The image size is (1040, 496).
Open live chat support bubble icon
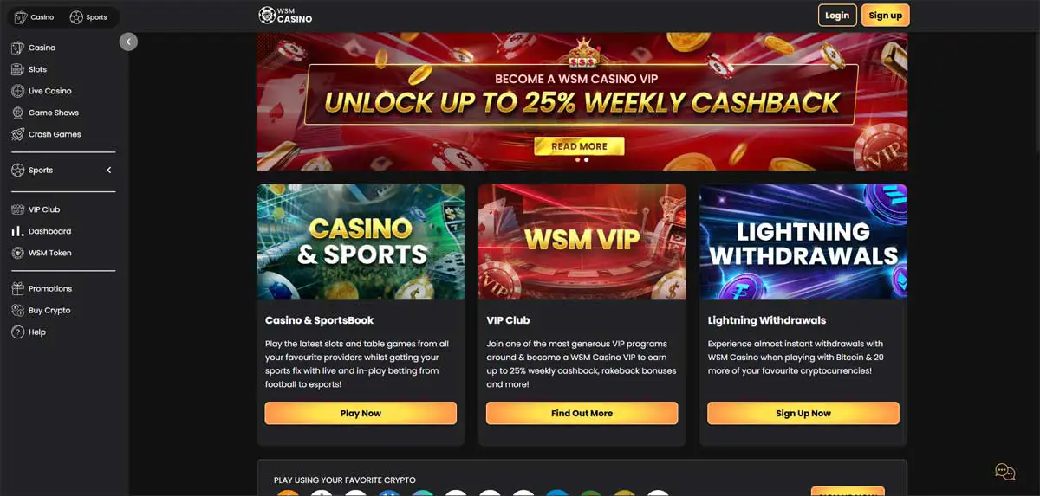1004,472
